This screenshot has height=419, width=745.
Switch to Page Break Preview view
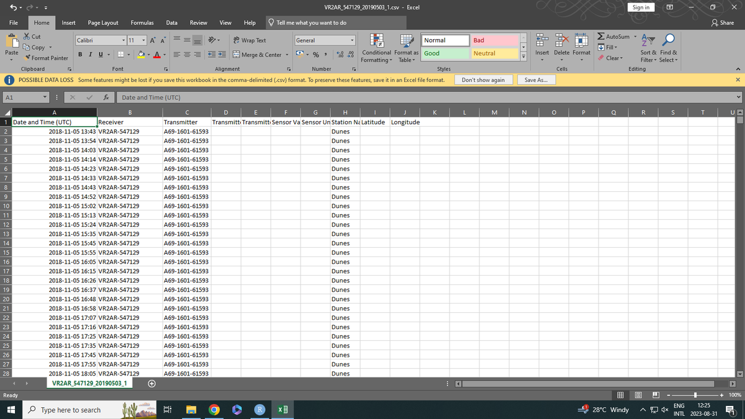click(x=655, y=395)
